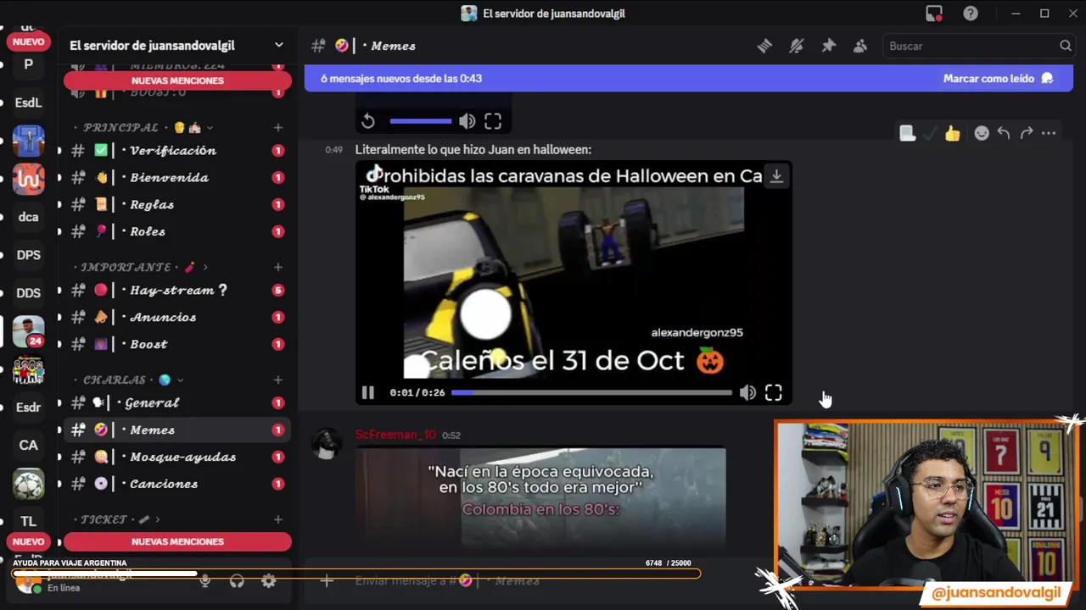Open the Bienvenida channel
The width and height of the screenshot is (1086, 610).
[x=177, y=177]
